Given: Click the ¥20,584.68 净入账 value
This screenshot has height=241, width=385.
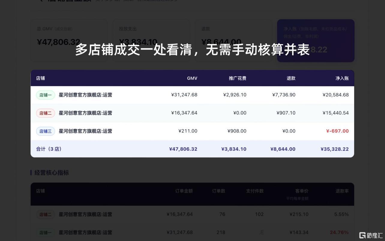Looking at the screenshot, I should pyautogui.click(x=335, y=95).
